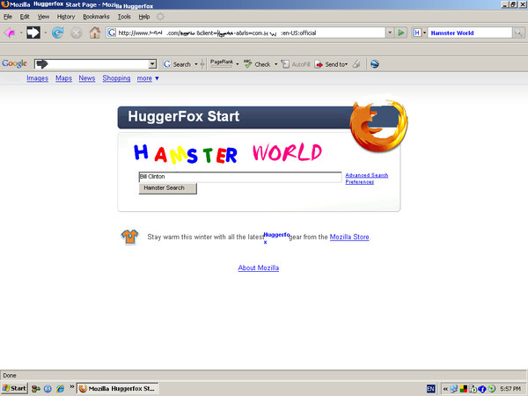
Task: Click the AutoFill toolbar button
Action: 296,64
